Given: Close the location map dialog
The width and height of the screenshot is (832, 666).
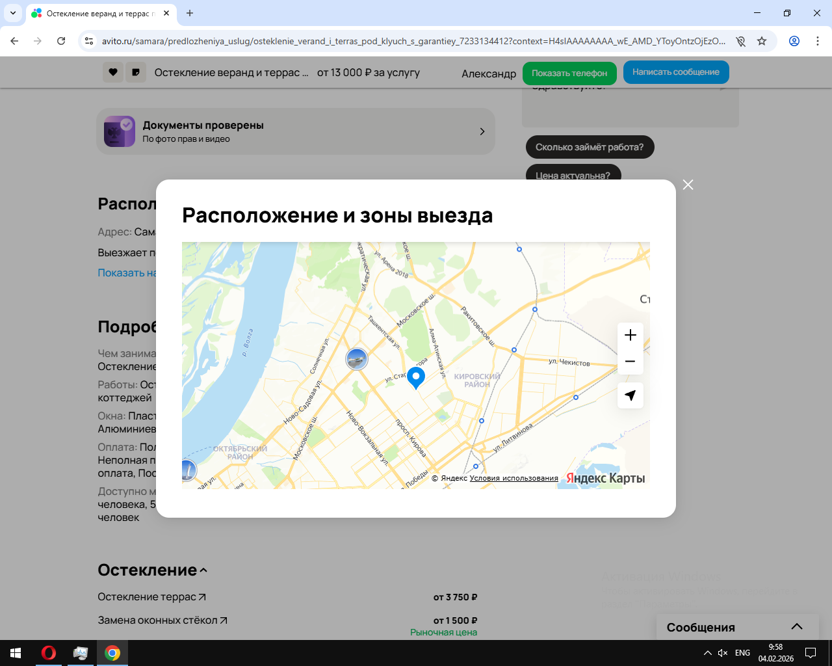Looking at the screenshot, I should (x=688, y=185).
